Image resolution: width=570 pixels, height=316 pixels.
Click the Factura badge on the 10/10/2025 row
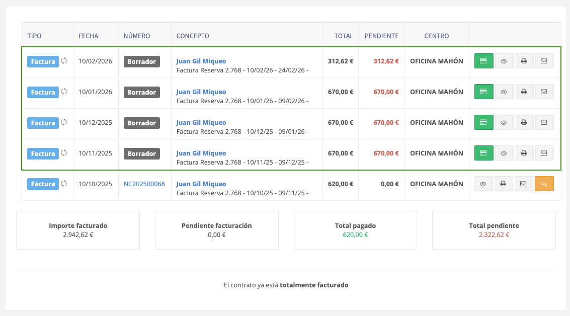click(x=43, y=184)
